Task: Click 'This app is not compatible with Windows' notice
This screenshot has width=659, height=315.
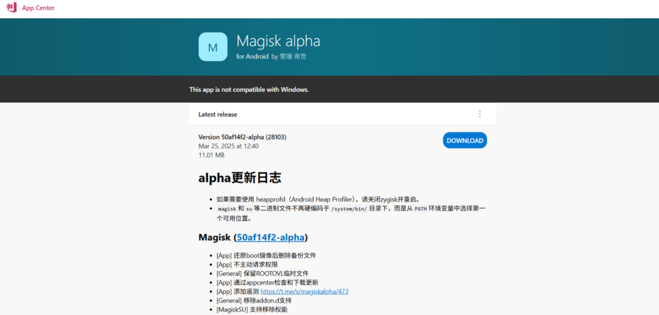Action: pos(249,90)
